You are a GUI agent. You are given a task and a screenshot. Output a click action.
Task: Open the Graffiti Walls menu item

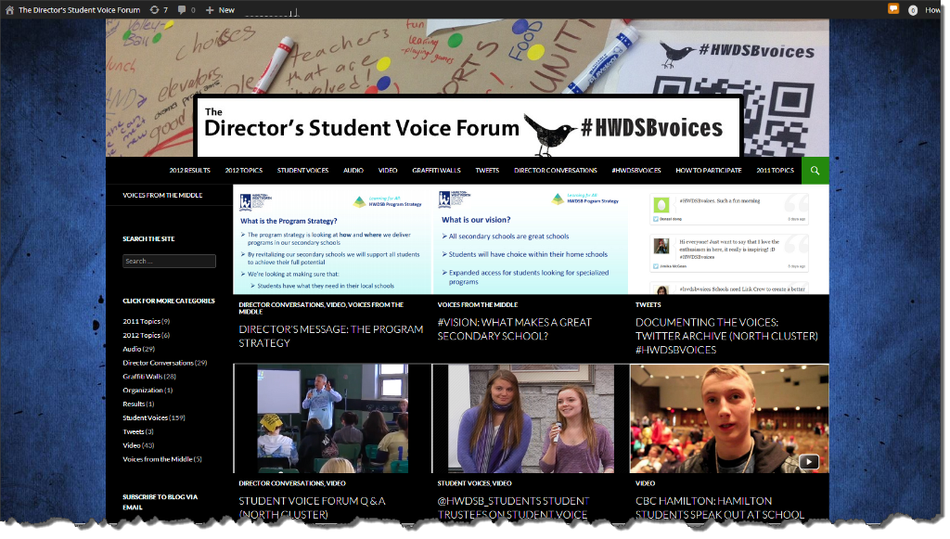pyautogui.click(x=436, y=171)
